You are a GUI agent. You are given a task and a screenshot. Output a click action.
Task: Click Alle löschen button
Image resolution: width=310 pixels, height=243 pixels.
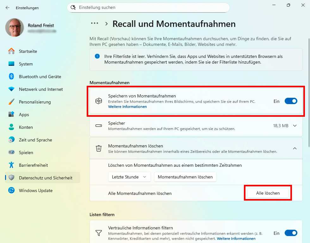click(268, 193)
